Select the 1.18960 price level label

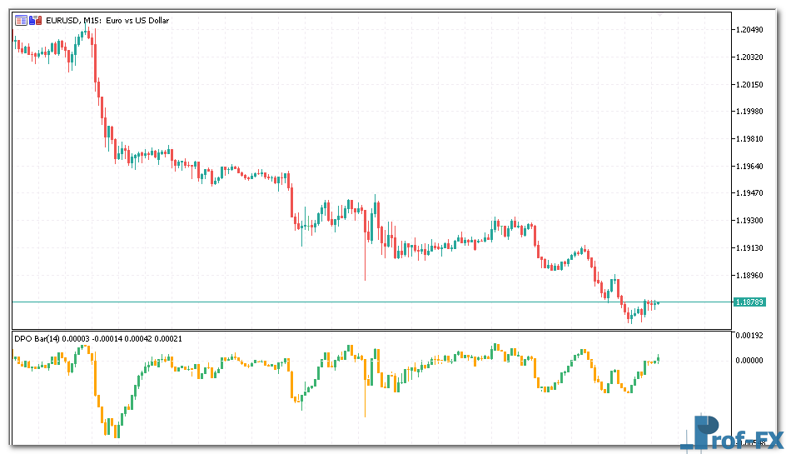coord(749,275)
